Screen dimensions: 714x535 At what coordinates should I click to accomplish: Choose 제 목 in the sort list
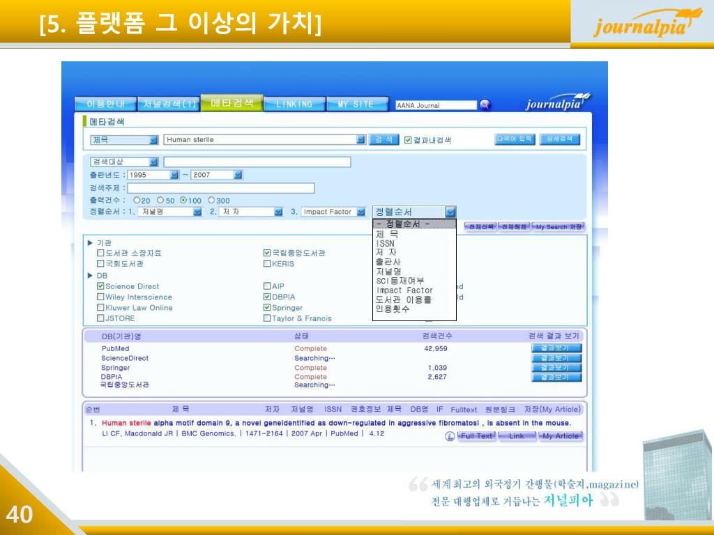[387, 234]
